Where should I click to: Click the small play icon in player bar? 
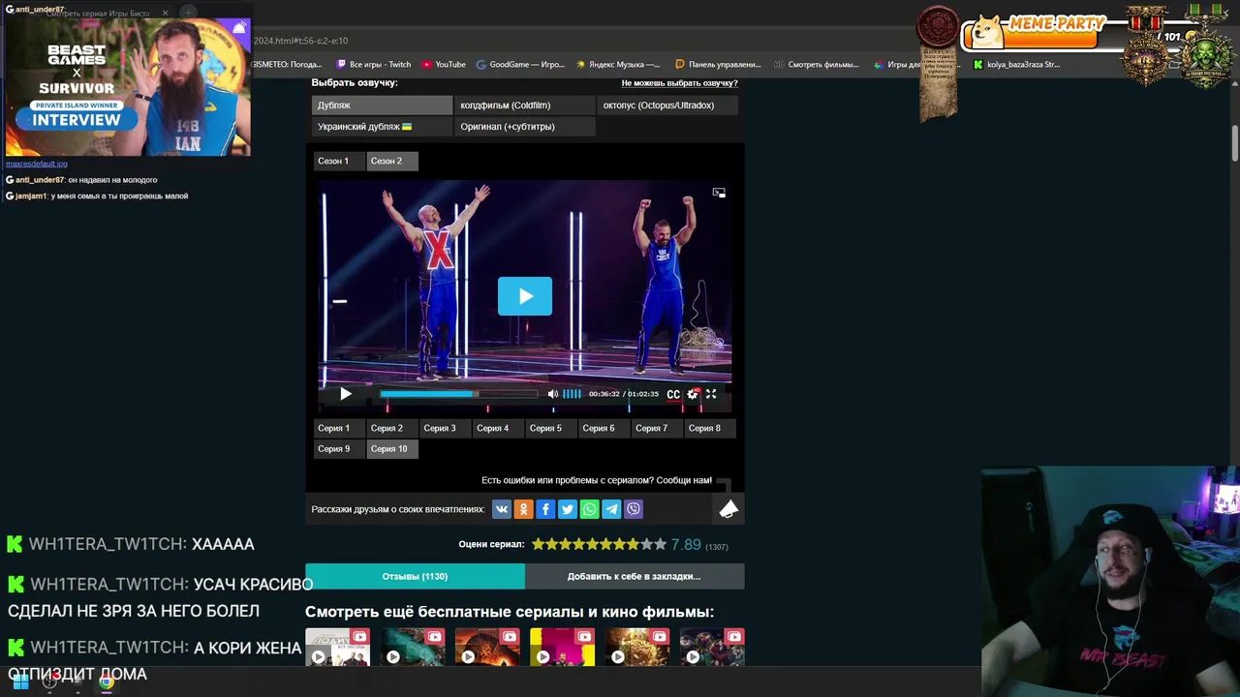[346, 394]
